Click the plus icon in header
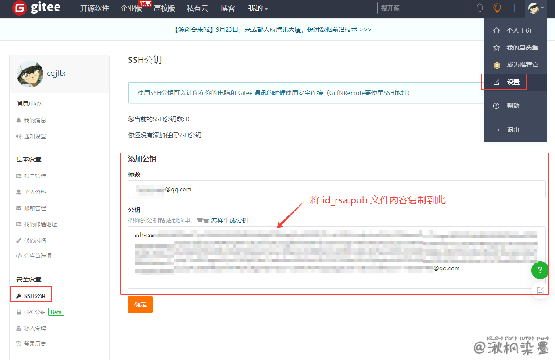 coord(515,8)
